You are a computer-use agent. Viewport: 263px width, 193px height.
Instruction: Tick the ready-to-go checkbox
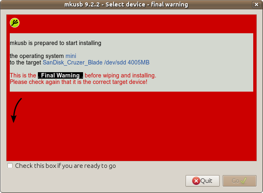(x=10, y=166)
